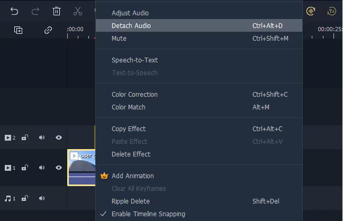Select Color Correction menu entry
Image resolution: width=343 pixels, height=221 pixels.
[134, 95]
